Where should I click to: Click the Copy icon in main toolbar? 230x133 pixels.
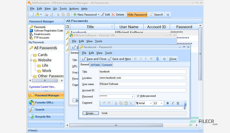(x=63, y=15)
